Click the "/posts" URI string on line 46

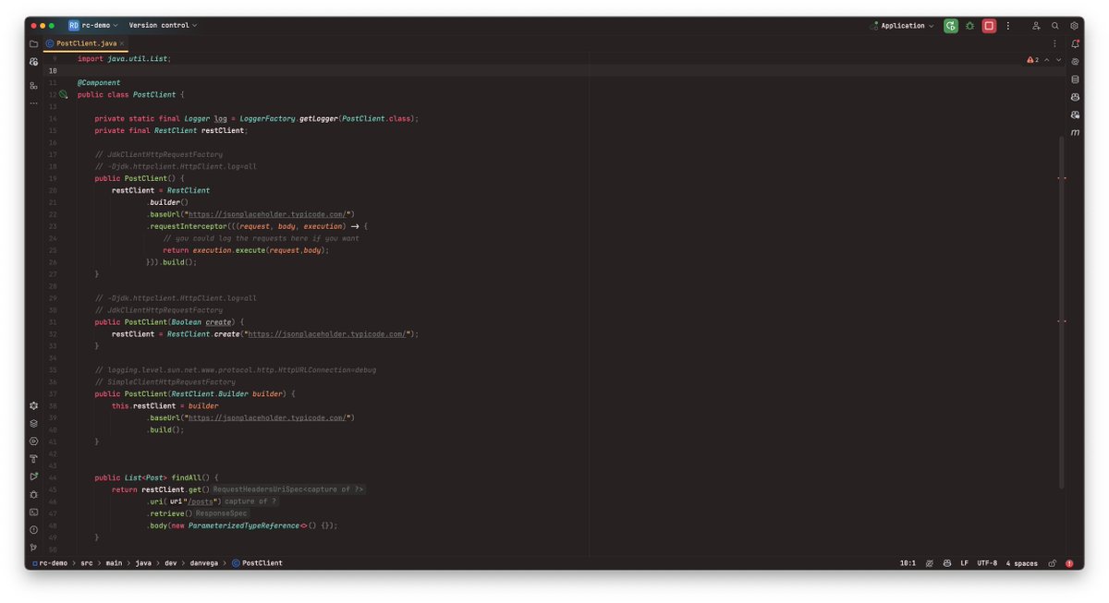203,501
